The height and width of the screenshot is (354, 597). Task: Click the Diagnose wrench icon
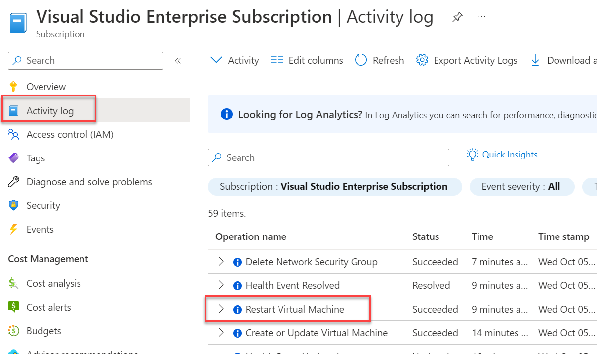pyautogui.click(x=14, y=182)
